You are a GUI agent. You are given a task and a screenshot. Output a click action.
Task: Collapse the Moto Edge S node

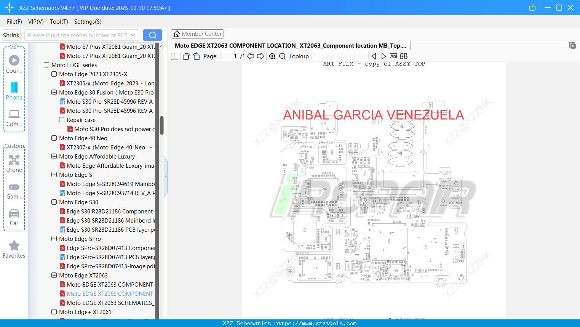click(x=54, y=175)
